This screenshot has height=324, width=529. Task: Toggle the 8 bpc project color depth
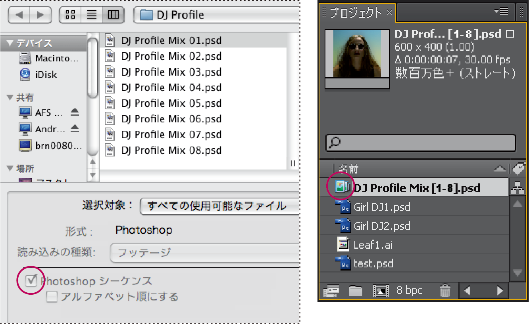410,290
